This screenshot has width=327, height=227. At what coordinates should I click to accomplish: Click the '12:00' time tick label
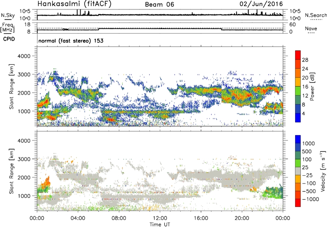point(160,218)
